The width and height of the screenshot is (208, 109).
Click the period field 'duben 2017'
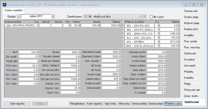36,16
